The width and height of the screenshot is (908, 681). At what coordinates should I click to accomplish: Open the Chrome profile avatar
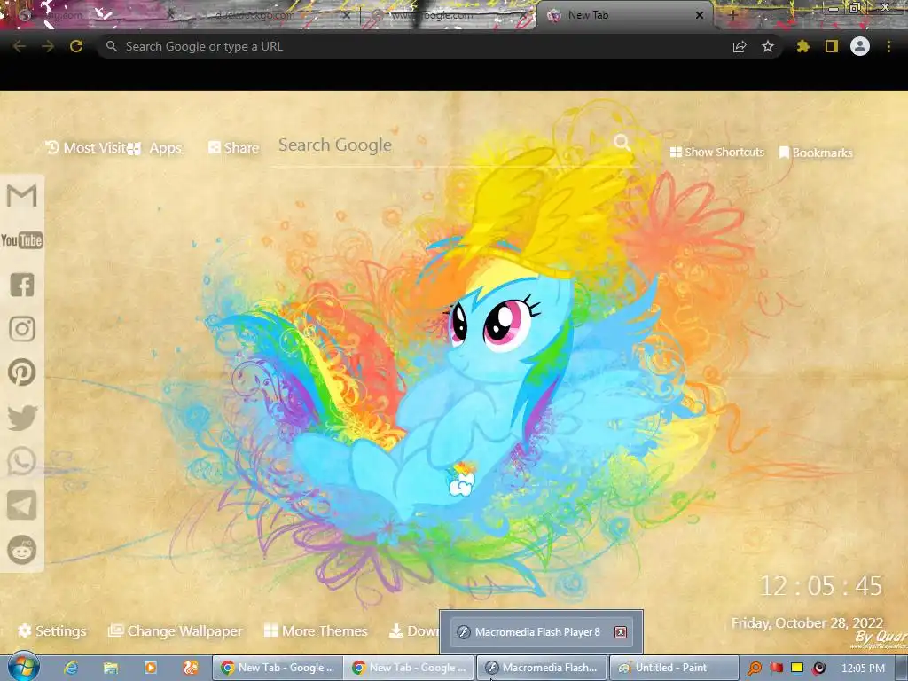(860, 46)
